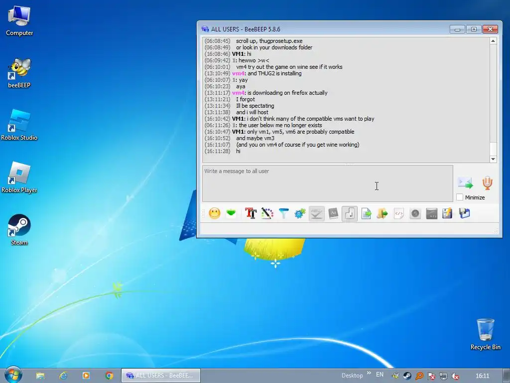Click the chat scrollbar up arrow
This screenshot has width=510, height=383.
tap(493, 41)
